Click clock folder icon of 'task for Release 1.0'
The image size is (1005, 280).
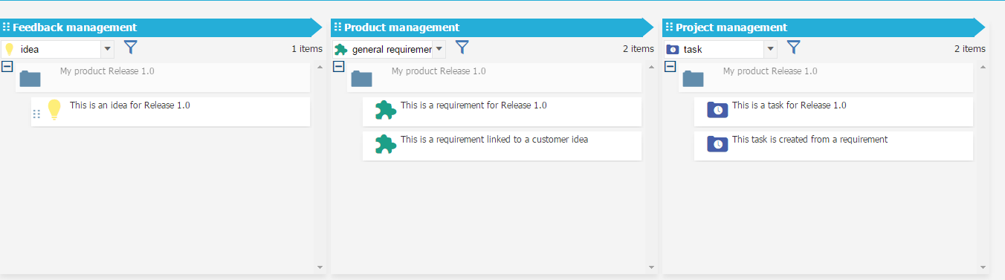[x=717, y=110]
